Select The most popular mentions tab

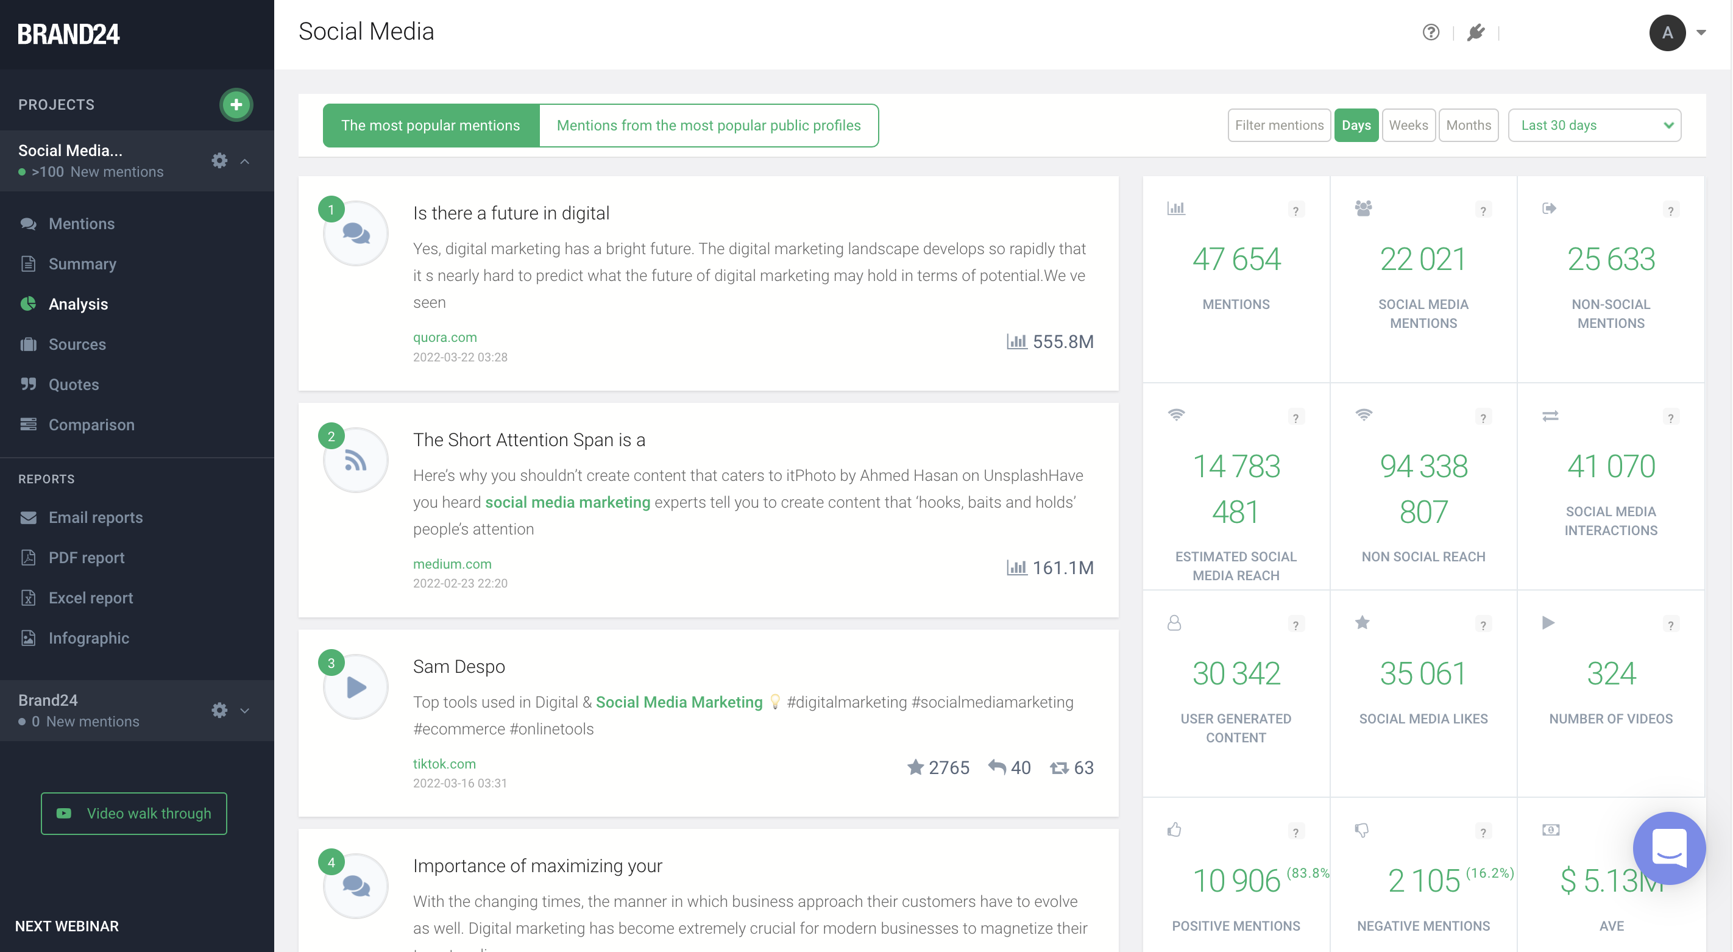[x=431, y=125]
